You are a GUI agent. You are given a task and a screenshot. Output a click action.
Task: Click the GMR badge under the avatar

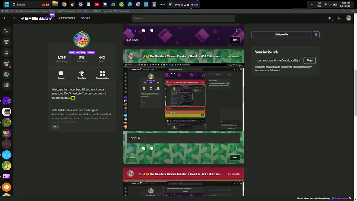71,52
